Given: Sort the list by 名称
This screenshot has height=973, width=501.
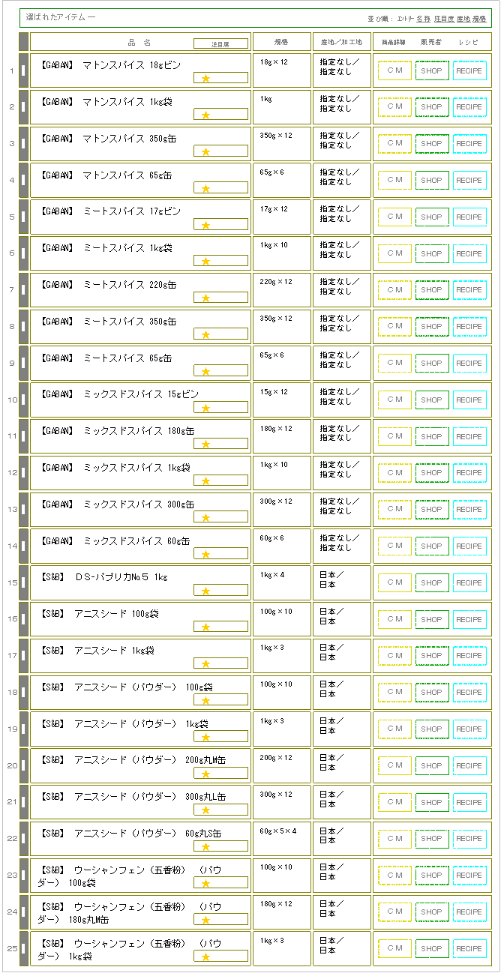Looking at the screenshot, I should point(423,18).
